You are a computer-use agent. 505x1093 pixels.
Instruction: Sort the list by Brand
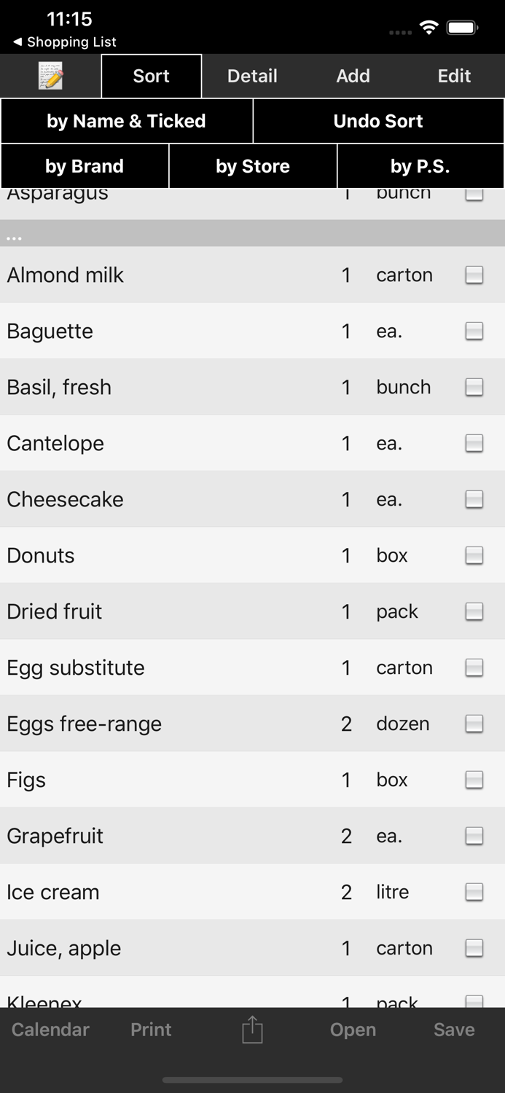[84, 165]
